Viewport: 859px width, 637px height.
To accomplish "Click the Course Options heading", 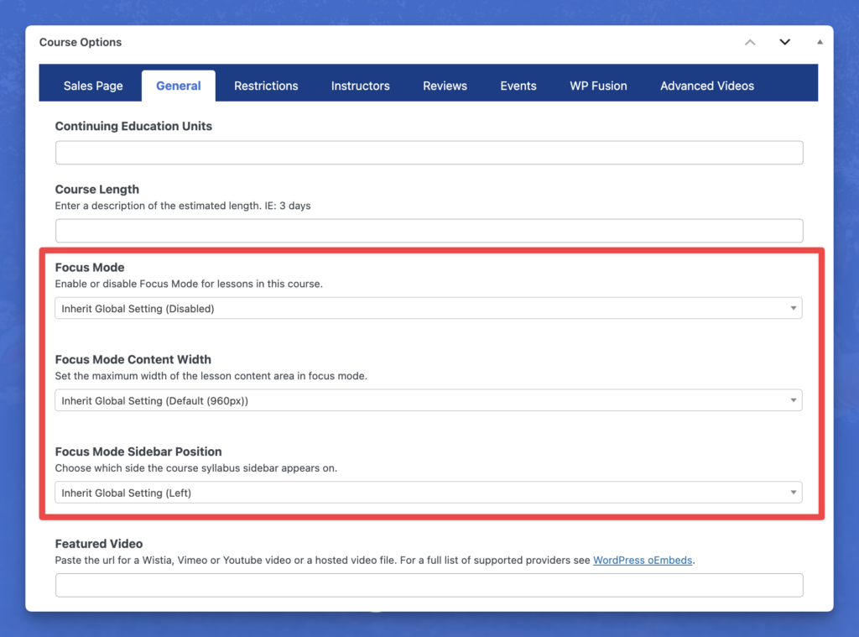I will (x=81, y=42).
